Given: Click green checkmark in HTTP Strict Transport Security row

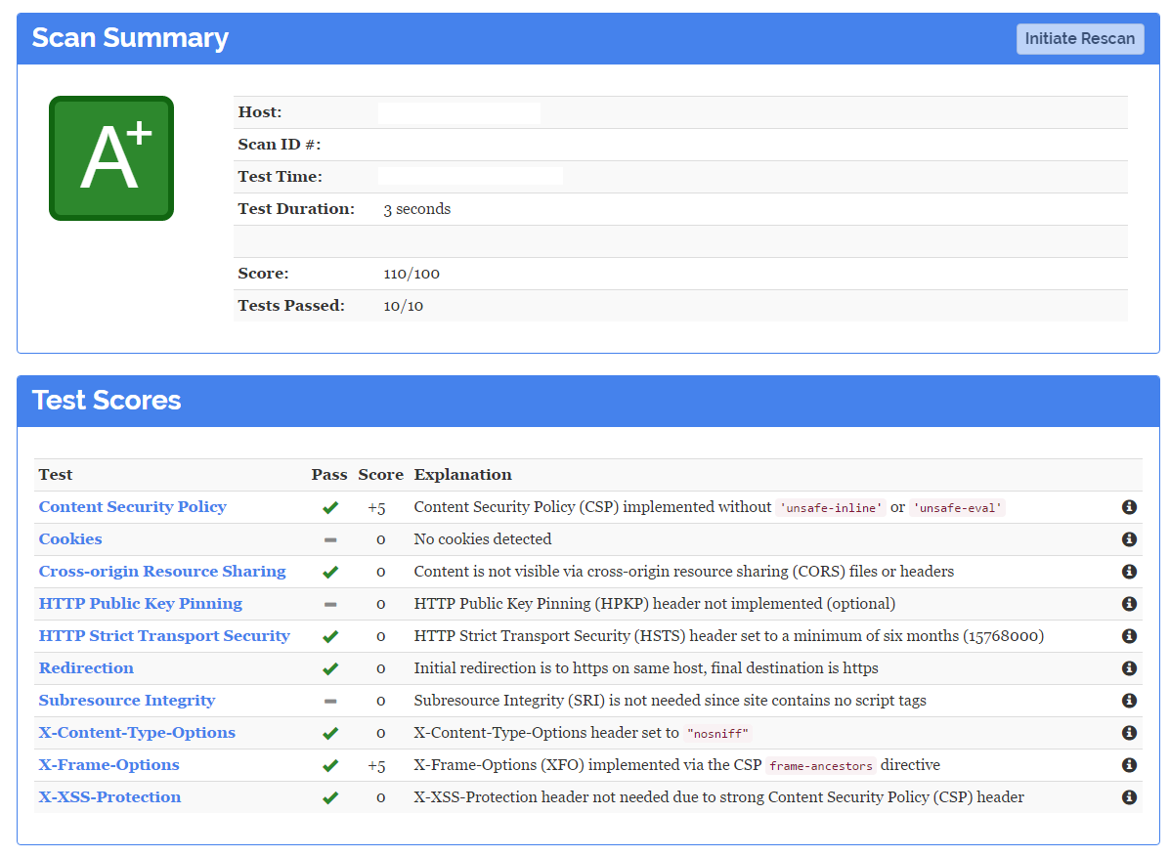Looking at the screenshot, I should click(329, 636).
